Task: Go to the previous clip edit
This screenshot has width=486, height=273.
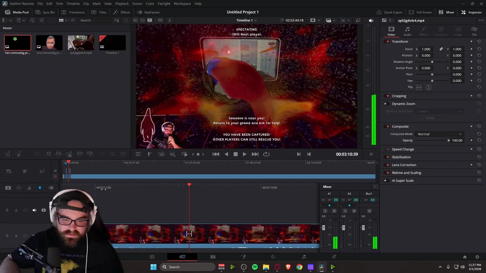Action: (309, 154)
